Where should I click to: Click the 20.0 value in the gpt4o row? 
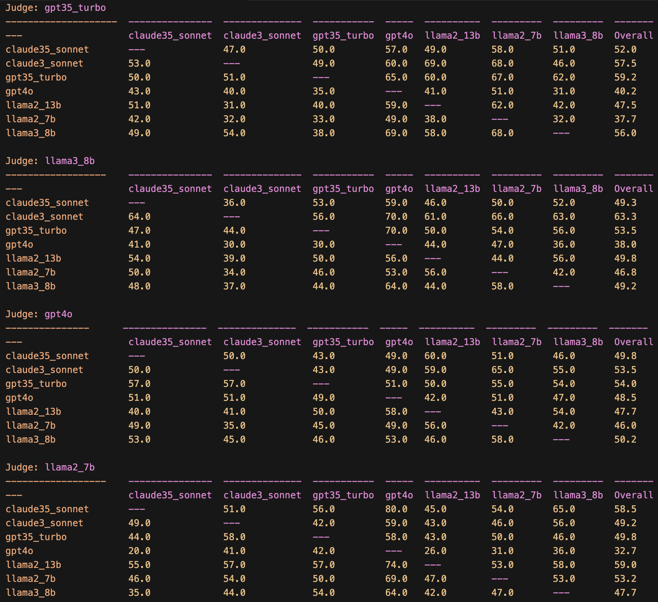click(x=139, y=551)
